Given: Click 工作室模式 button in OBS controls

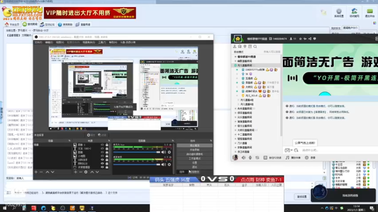Looking at the screenshot, I should coord(195,158).
